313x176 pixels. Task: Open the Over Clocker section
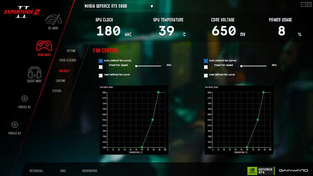point(68,61)
